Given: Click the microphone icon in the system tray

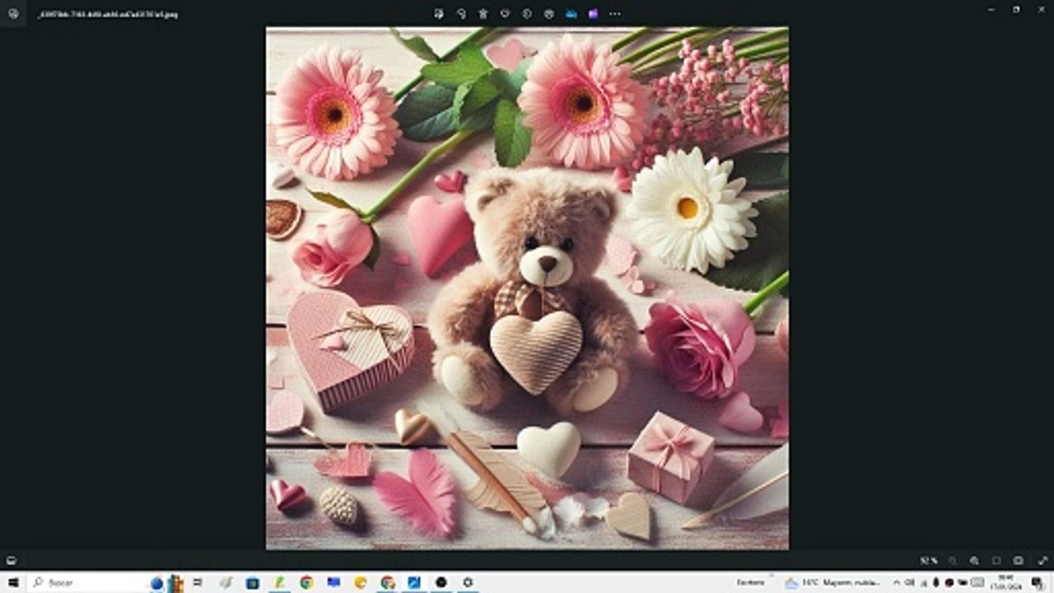Looking at the screenshot, I should pyautogui.click(x=936, y=582).
